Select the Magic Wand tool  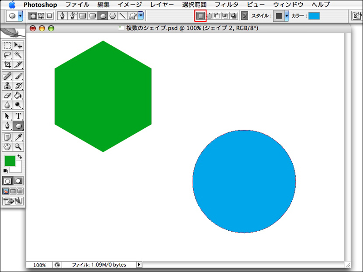[19, 55]
